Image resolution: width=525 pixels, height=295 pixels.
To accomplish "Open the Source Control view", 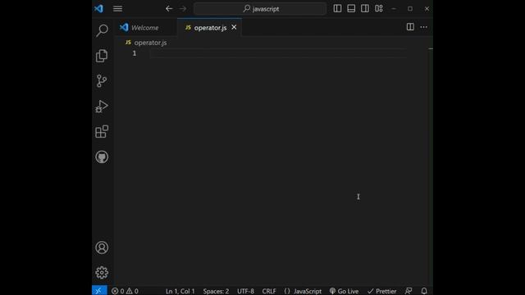I will [102, 81].
